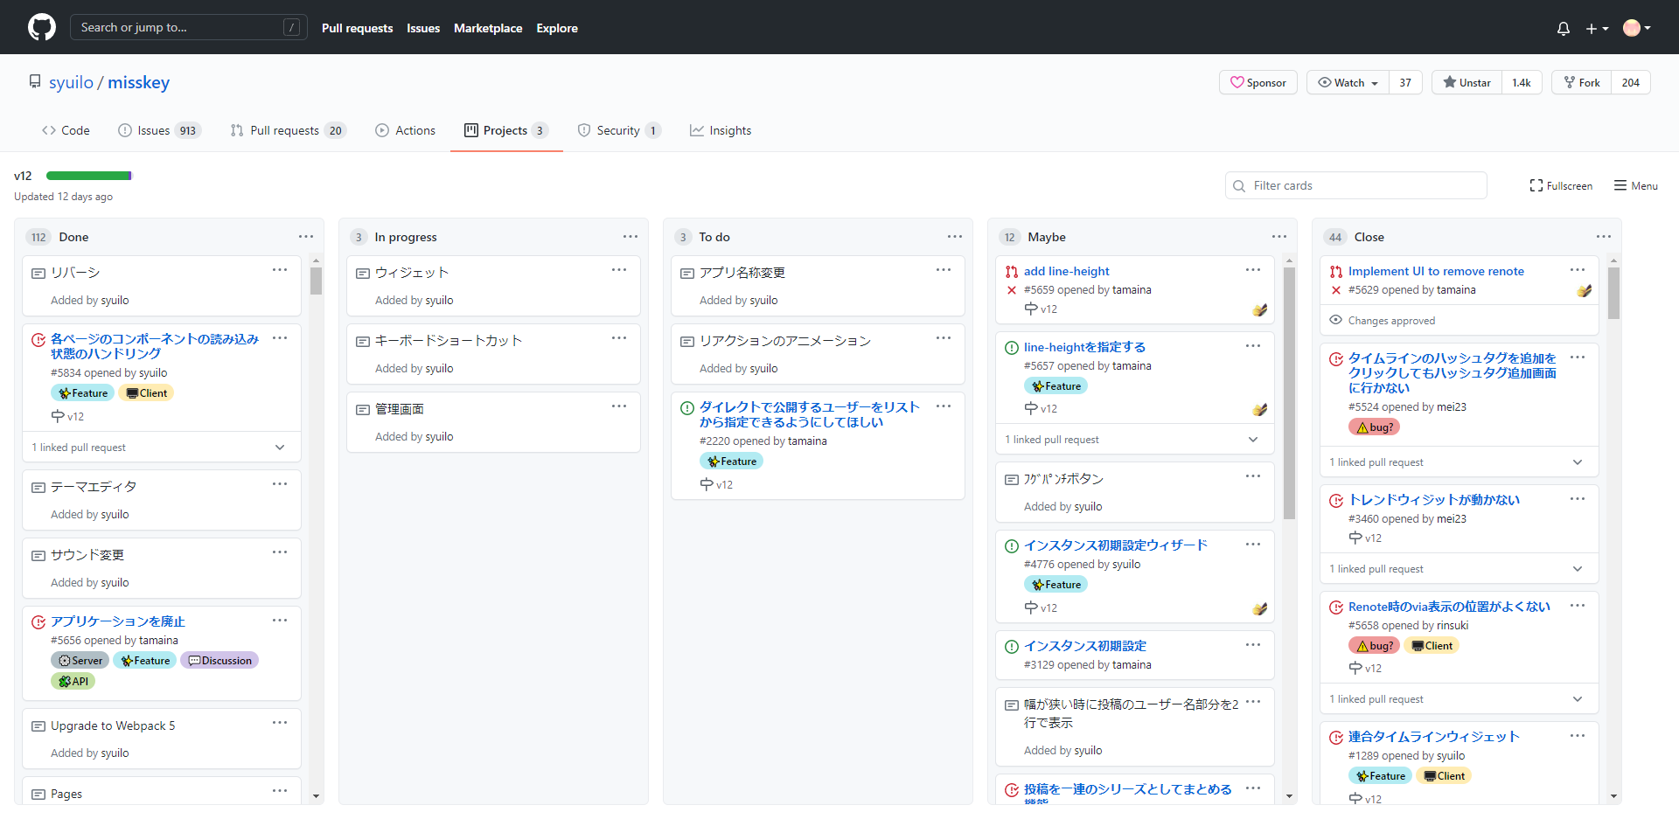Open options for the 管理画面 card
The image size is (1679, 819).
[619, 406]
